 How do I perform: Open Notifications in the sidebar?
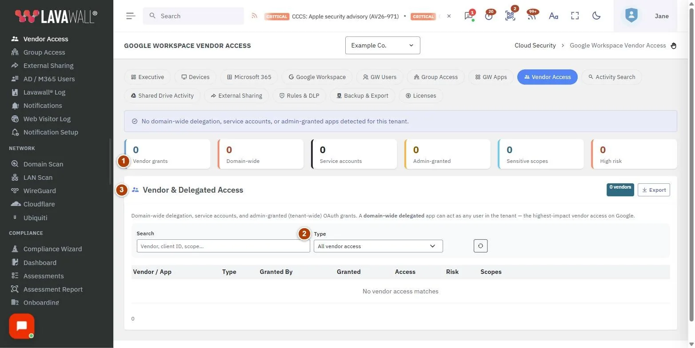(42, 106)
